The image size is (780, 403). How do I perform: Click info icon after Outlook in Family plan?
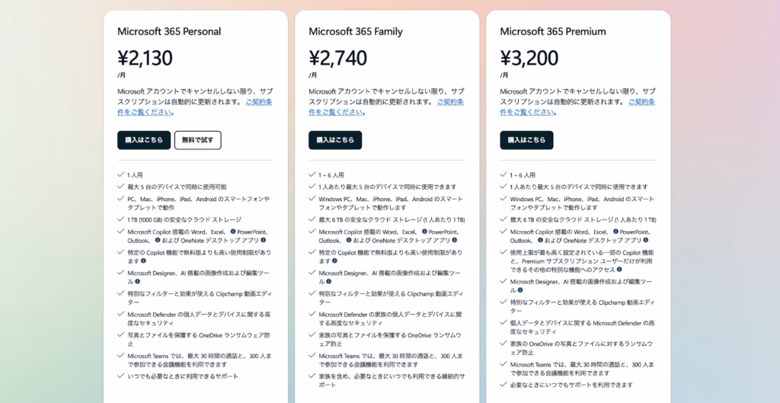[348, 240]
